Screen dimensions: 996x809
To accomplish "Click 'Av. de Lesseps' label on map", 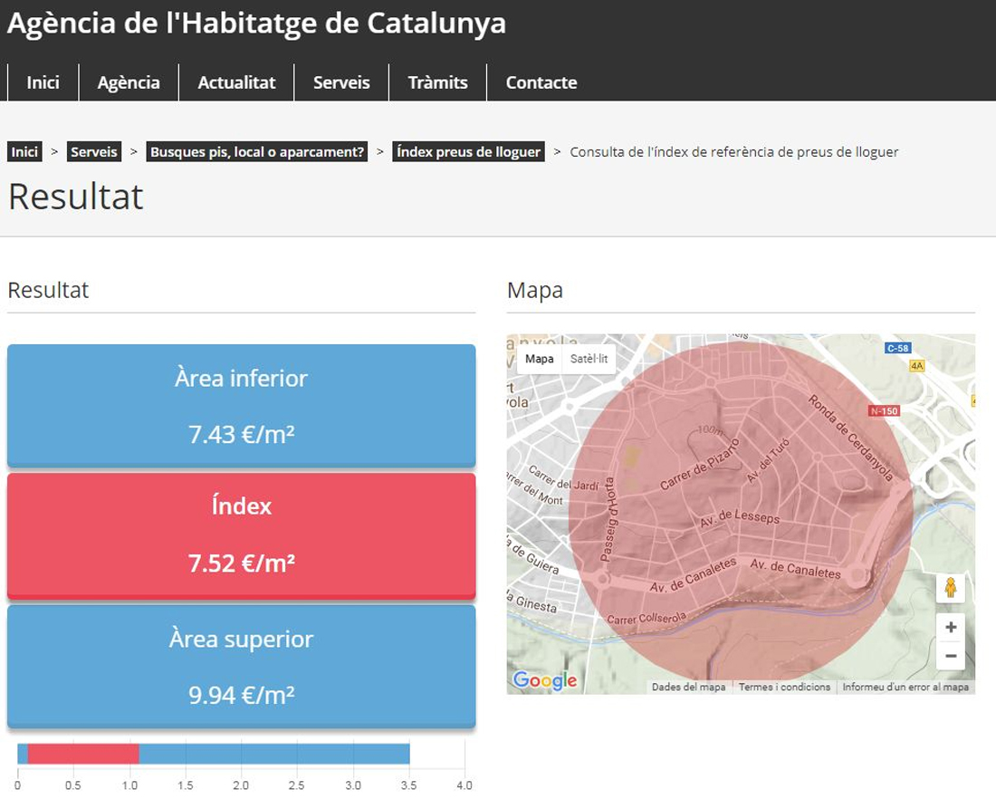I will (740, 518).
